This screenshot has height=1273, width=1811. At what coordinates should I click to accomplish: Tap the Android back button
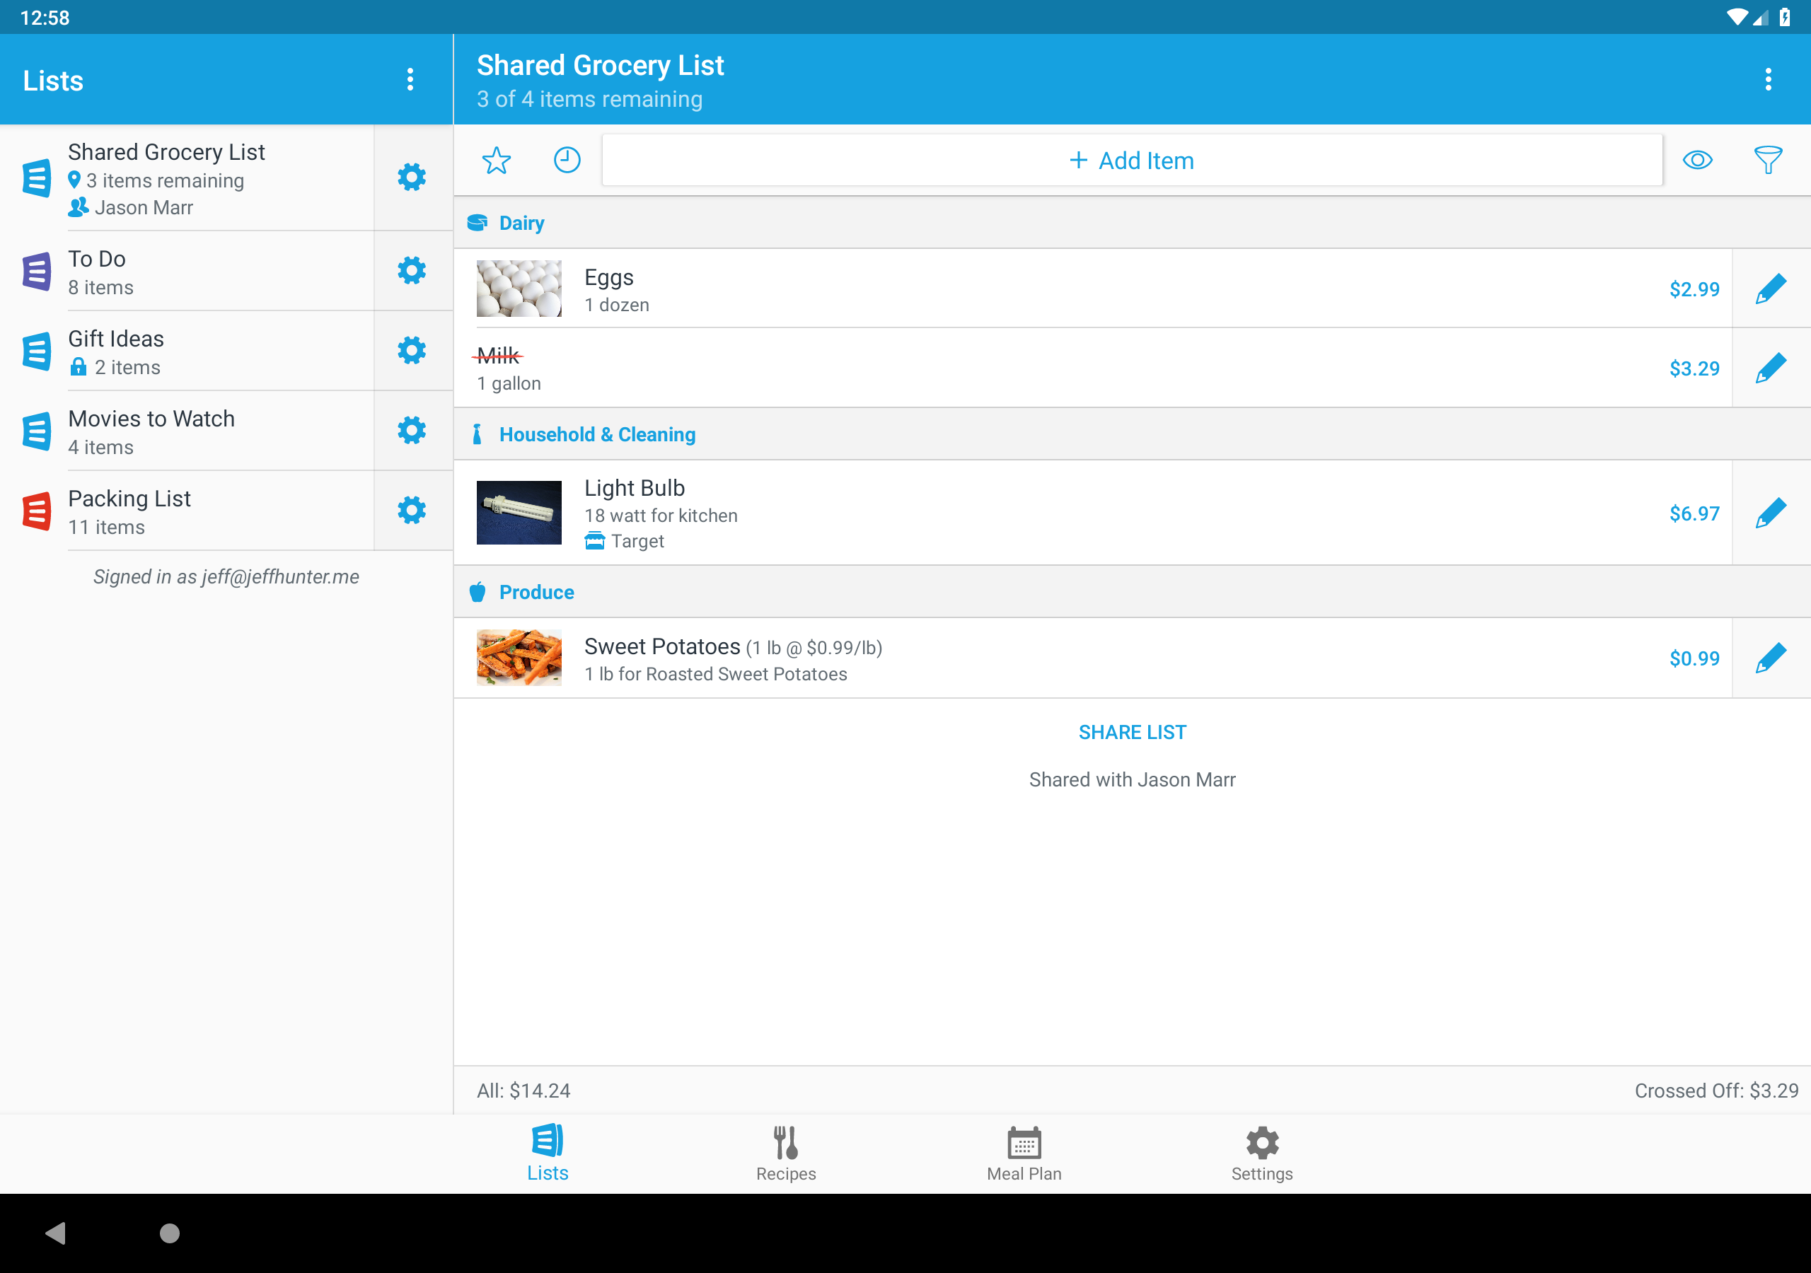pyautogui.click(x=55, y=1233)
